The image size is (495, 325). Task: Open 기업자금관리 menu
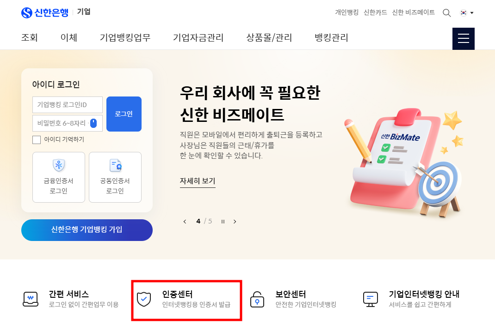pos(198,37)
